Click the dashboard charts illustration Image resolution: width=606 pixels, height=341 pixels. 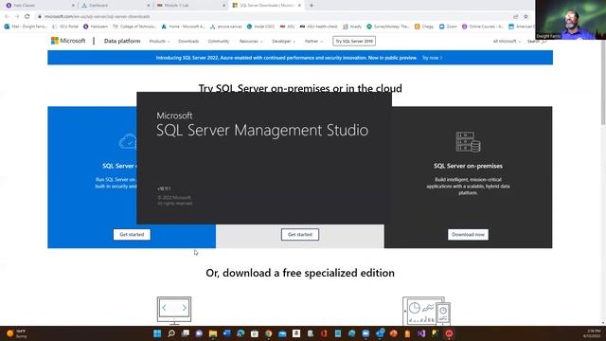(426, 311)
